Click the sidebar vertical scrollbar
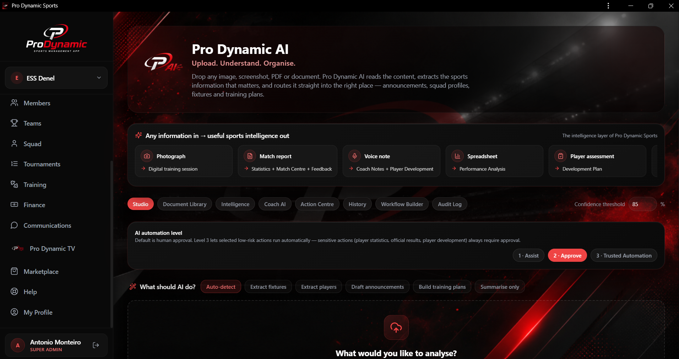Viewport: 679px width, 359px height. click(112, 244)
